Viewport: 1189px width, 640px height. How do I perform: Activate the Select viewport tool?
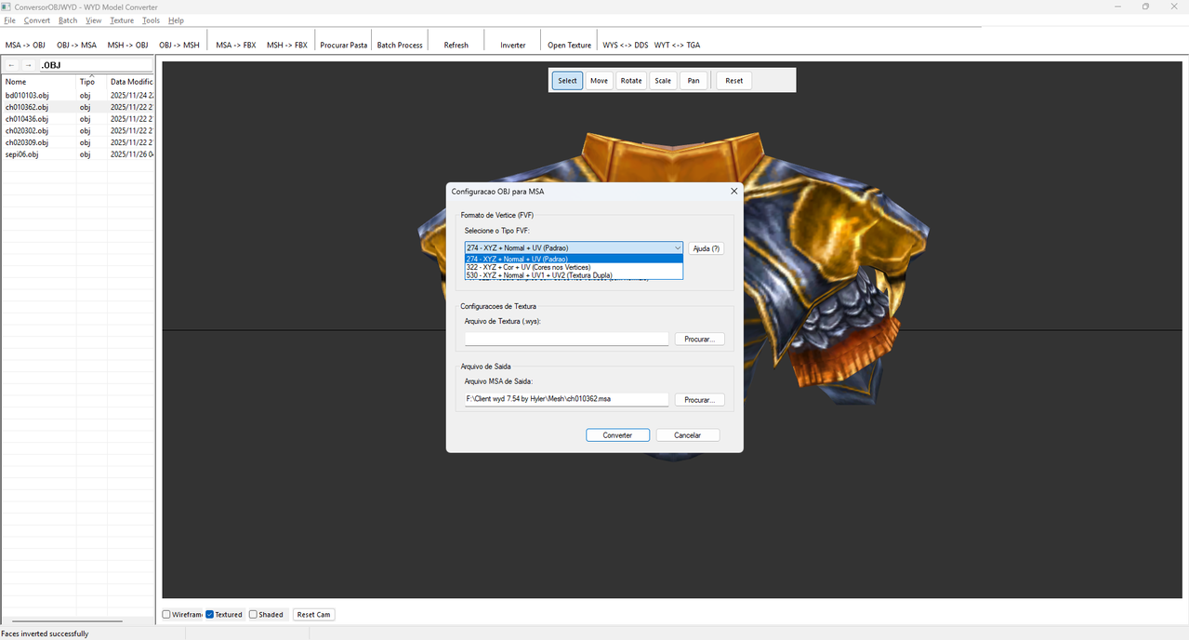(567, 81)
